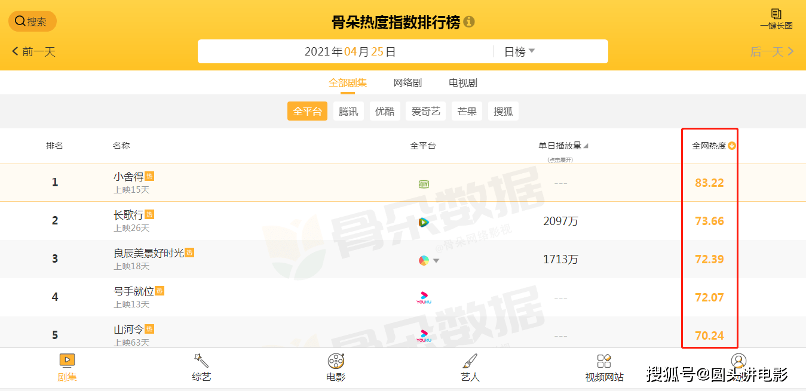Viewport: 806px width, 391px height.
Task: Open the 良辰美景好时光 show title
Action: [149, 253]
